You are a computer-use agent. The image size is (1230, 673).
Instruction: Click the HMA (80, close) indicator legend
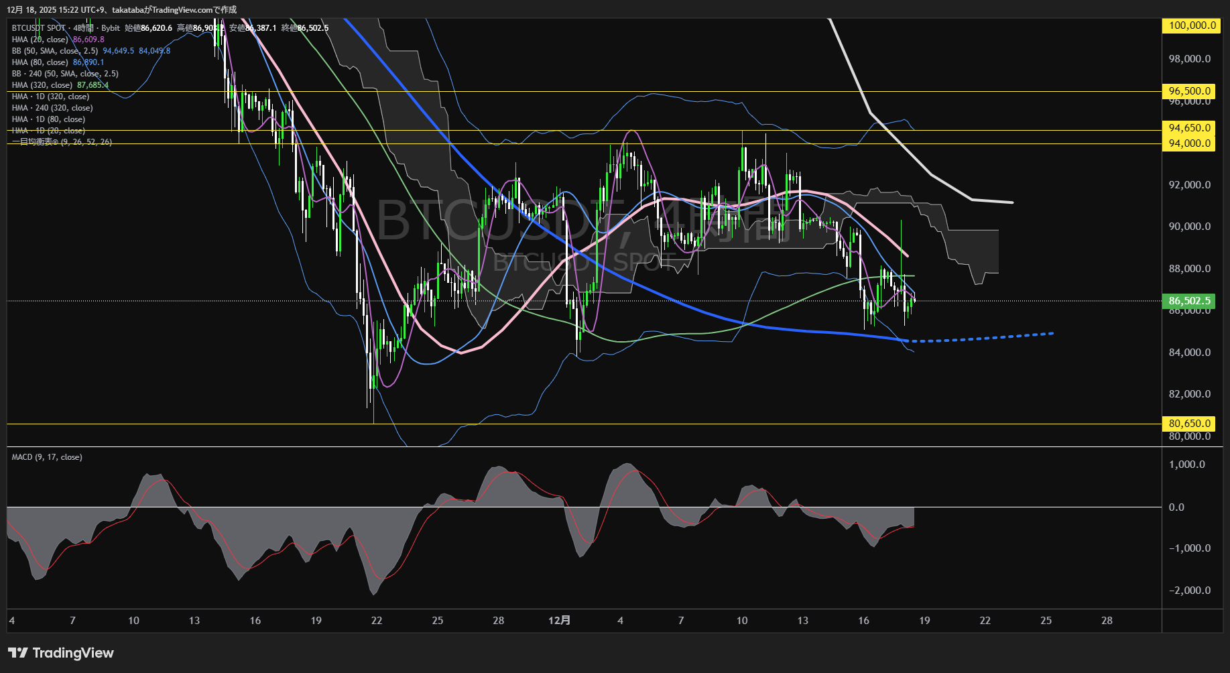40,62
